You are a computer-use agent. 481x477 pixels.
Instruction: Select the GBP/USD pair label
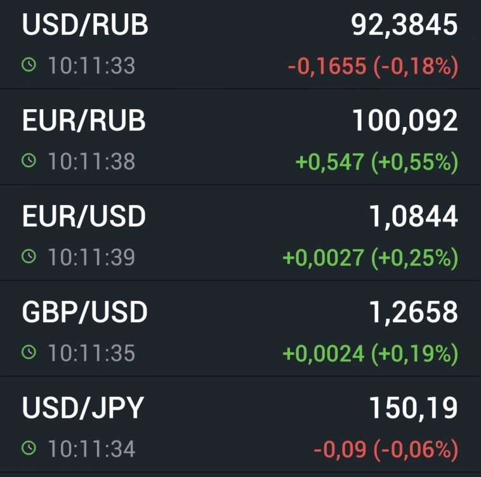pyautogui.click(x=84, y=312)
